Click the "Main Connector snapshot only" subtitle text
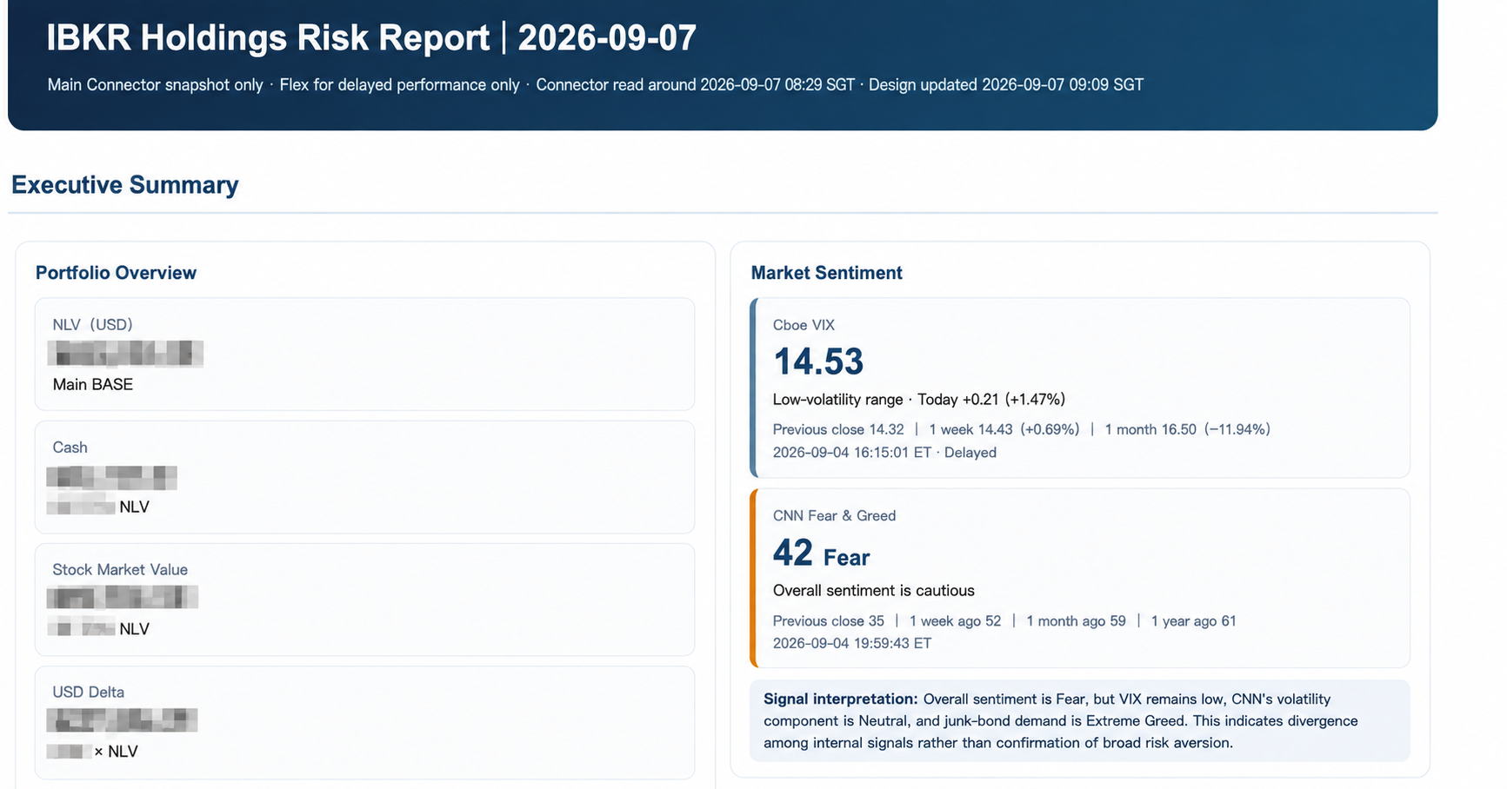The height and width of the screenshot is (789, 1507). pos(155,84)
